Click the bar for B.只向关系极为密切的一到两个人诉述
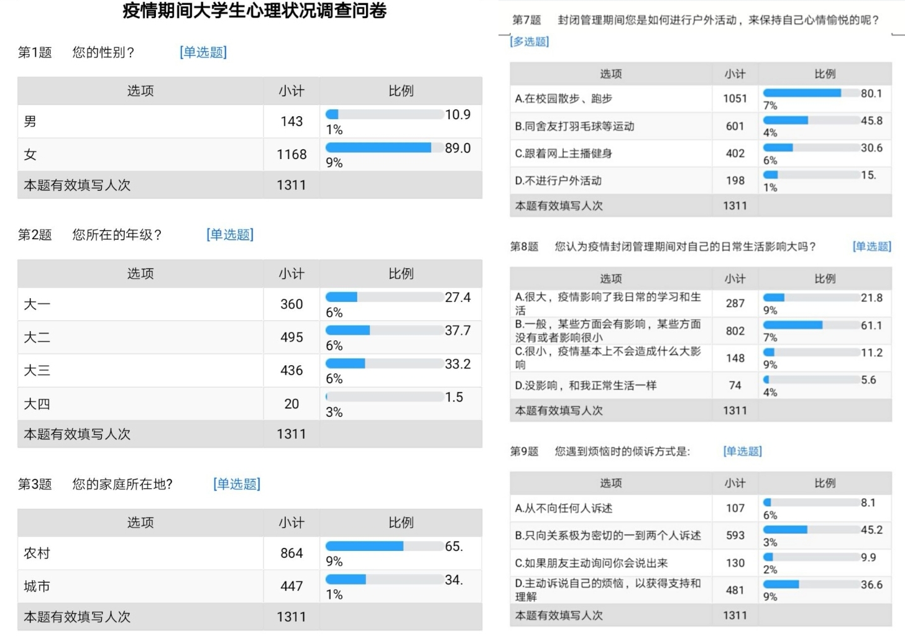This screenshot has height=636, width=905. (x=811, y=530)
